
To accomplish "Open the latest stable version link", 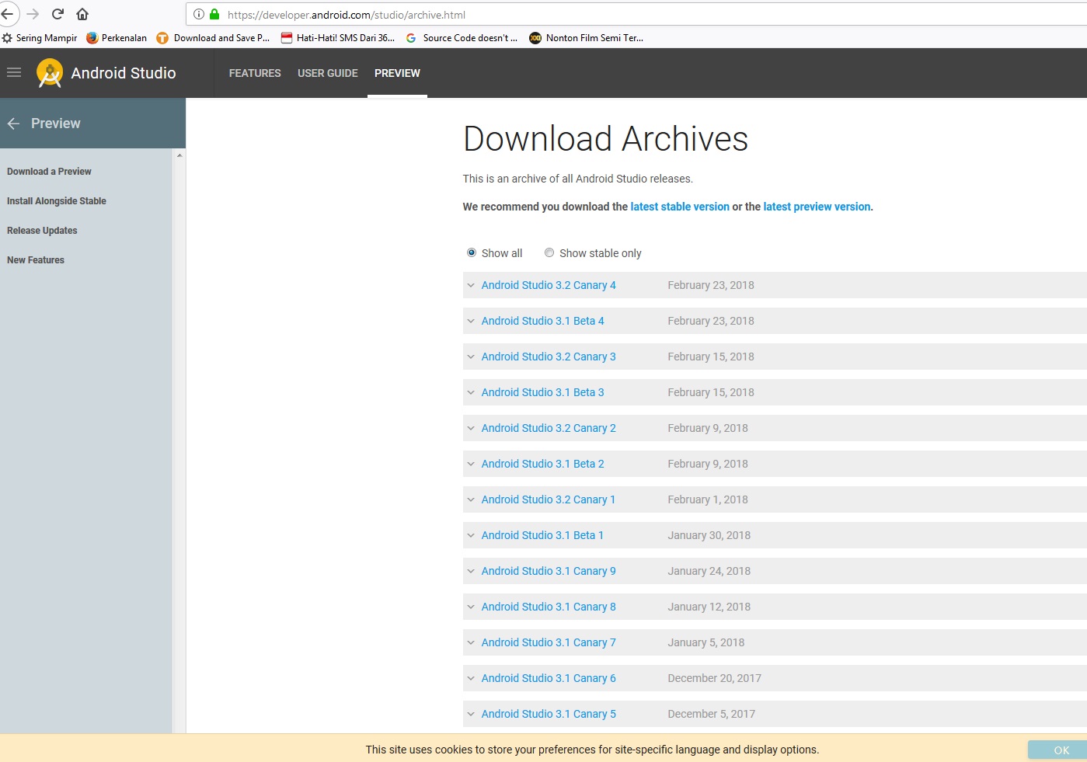I will (680, 207).
